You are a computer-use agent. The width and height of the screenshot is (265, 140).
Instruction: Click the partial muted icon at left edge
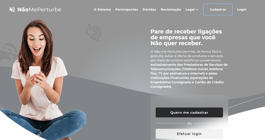(9, 52)
